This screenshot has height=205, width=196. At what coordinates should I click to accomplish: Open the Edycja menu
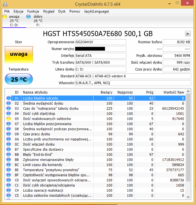pos(18,11)
